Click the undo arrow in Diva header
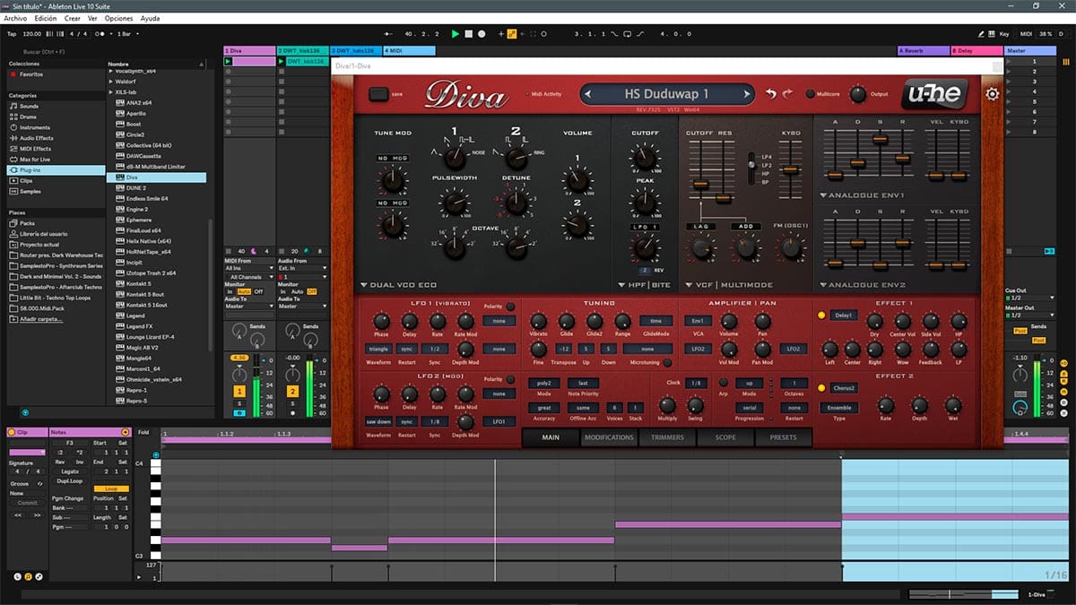 click(x=770, y=94)
